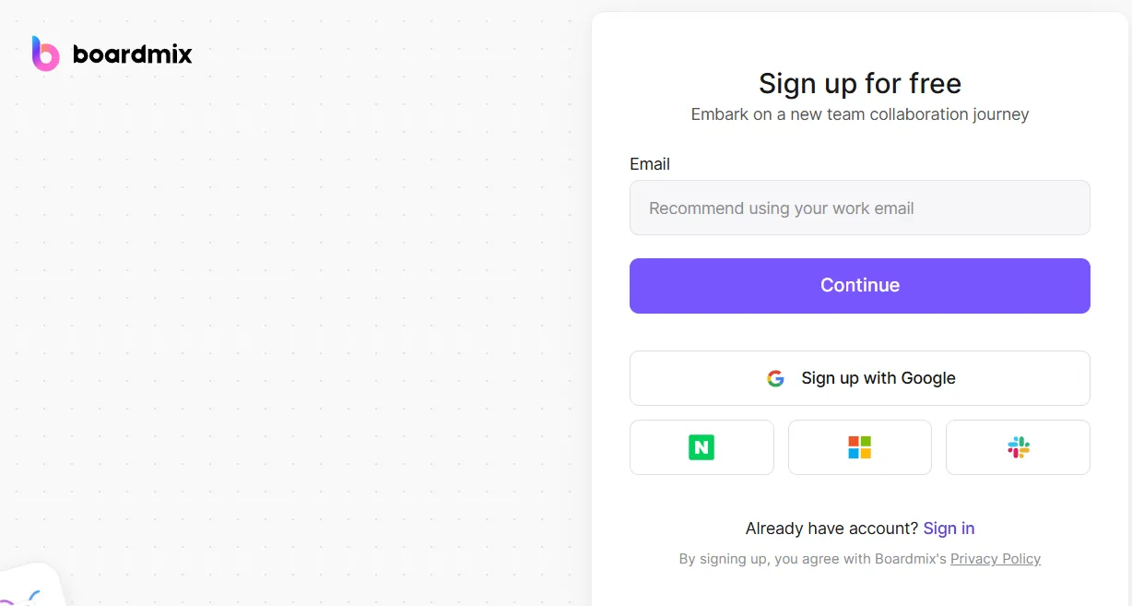Click the Boardmix logo icon

pyautogui.click(x=45, y=53)
